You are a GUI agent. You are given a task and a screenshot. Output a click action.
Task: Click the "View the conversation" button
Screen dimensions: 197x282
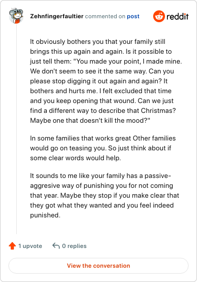coord(98,266)
